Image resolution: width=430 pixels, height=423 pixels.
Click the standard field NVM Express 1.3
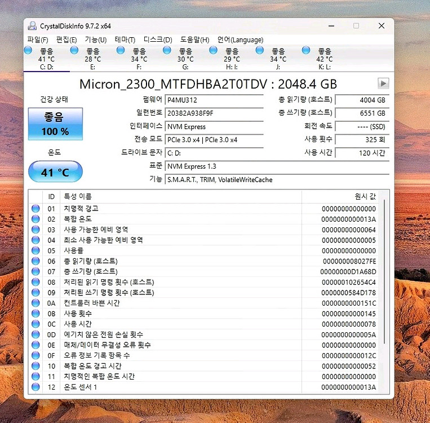[277, 166]
